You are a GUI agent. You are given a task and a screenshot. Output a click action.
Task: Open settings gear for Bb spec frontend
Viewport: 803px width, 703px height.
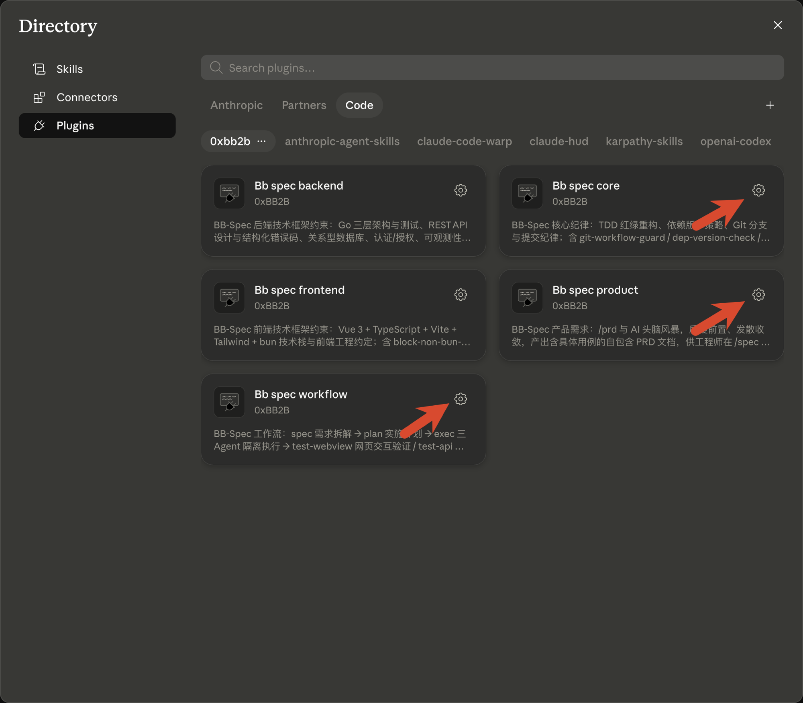click(x=461, y=294)
